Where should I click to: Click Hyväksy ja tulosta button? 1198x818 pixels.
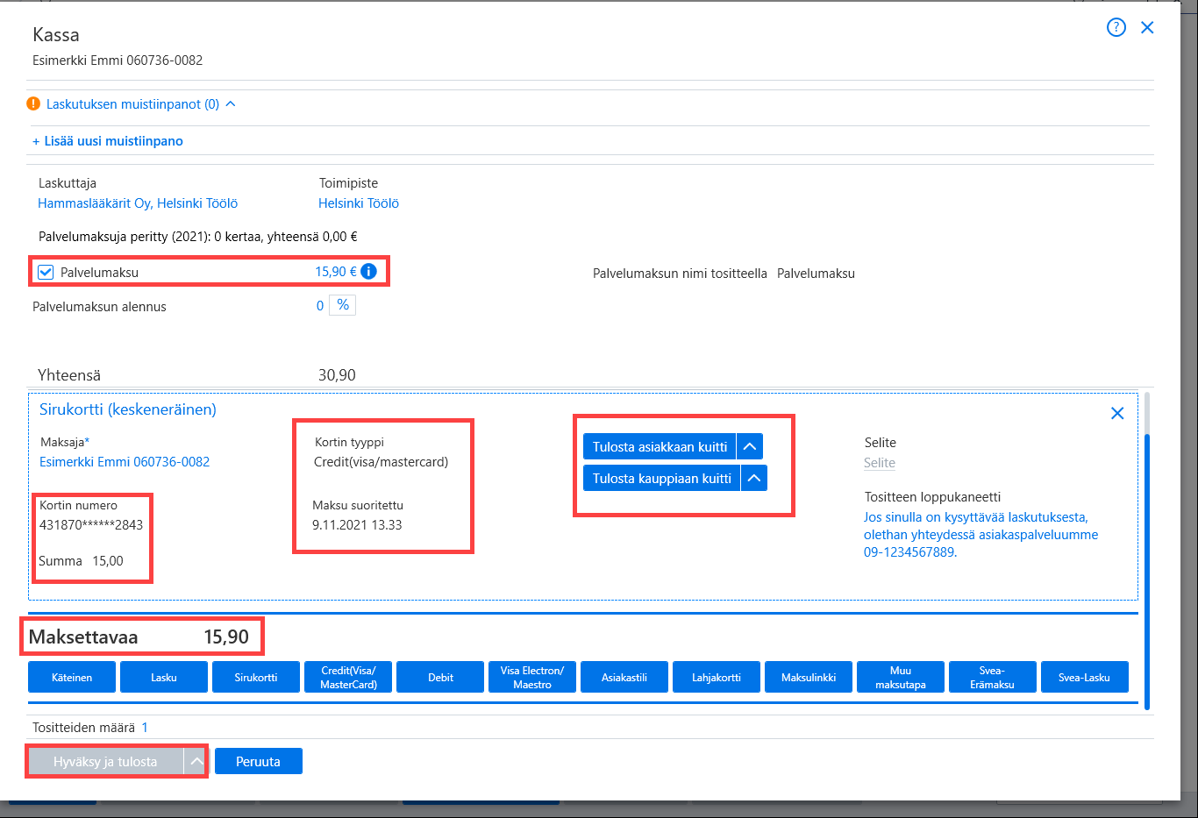(105, 762)
